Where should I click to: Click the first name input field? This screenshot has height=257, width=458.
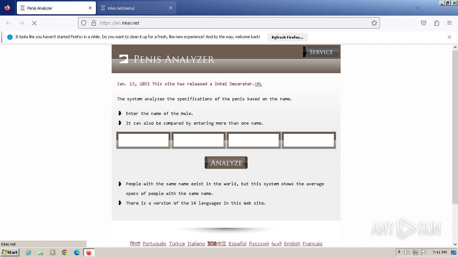click(x=143, y=140)
